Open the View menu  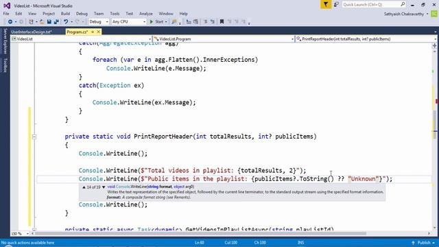tap(32, 14)
